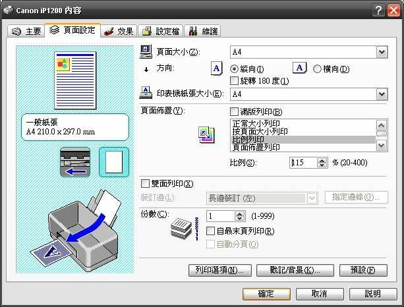Switch to the 主要 tab
The height and width of the screenshot is (307, 404).
click(26, 31)
